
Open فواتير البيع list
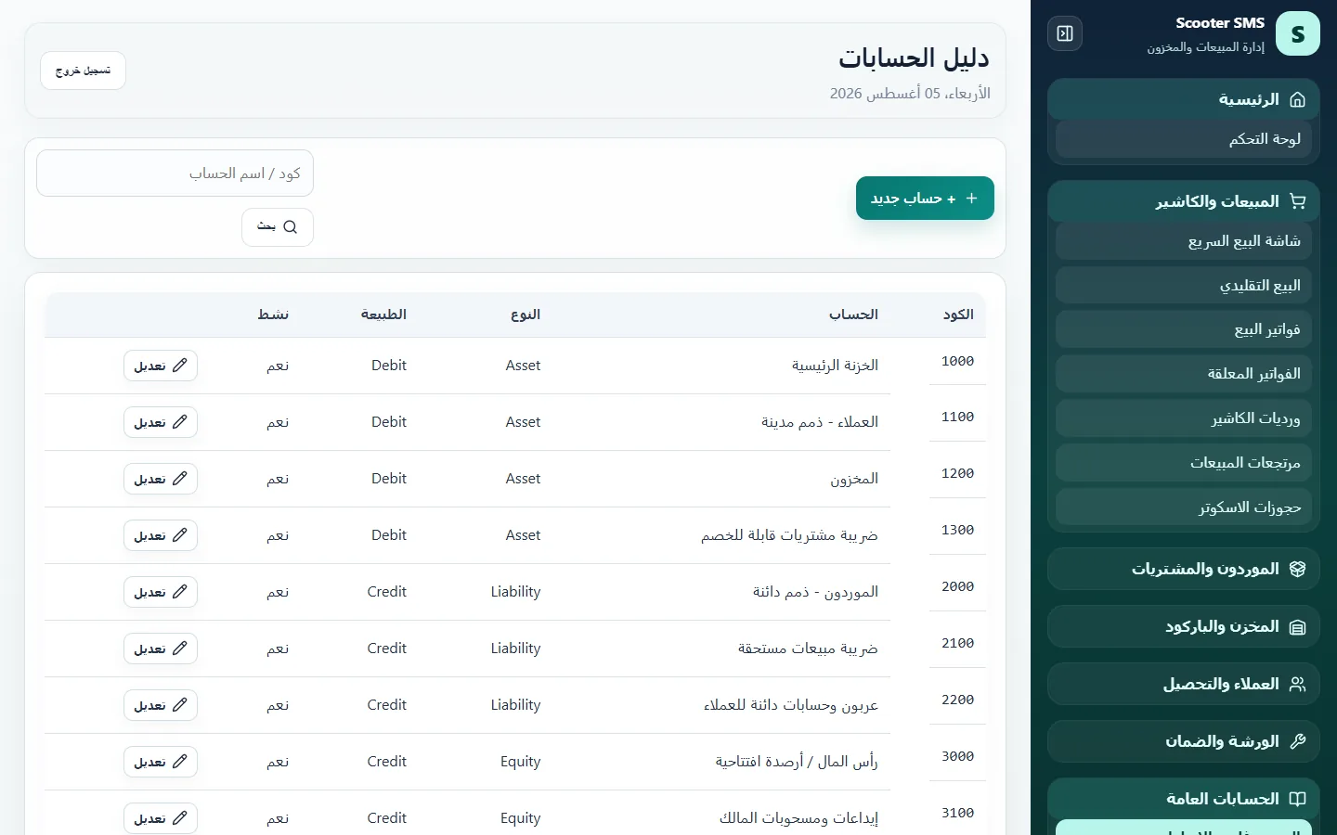pos(1184,329)
